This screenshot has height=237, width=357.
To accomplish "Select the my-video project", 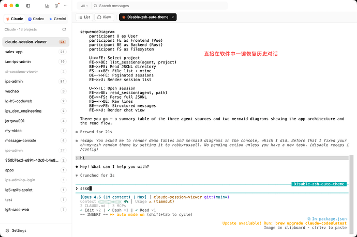I will 36,131.
